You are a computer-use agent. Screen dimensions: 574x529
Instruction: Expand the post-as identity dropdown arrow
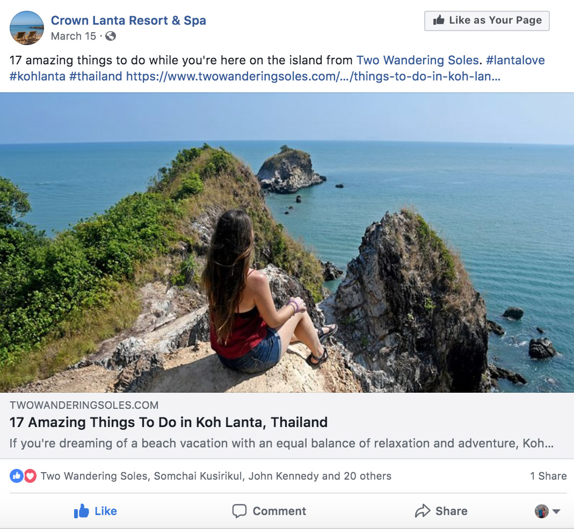tap(556, 511)
